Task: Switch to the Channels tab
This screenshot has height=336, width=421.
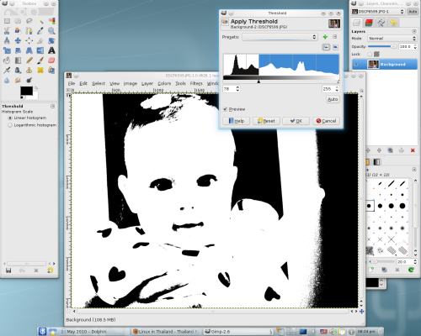Action: coord(369,23)
